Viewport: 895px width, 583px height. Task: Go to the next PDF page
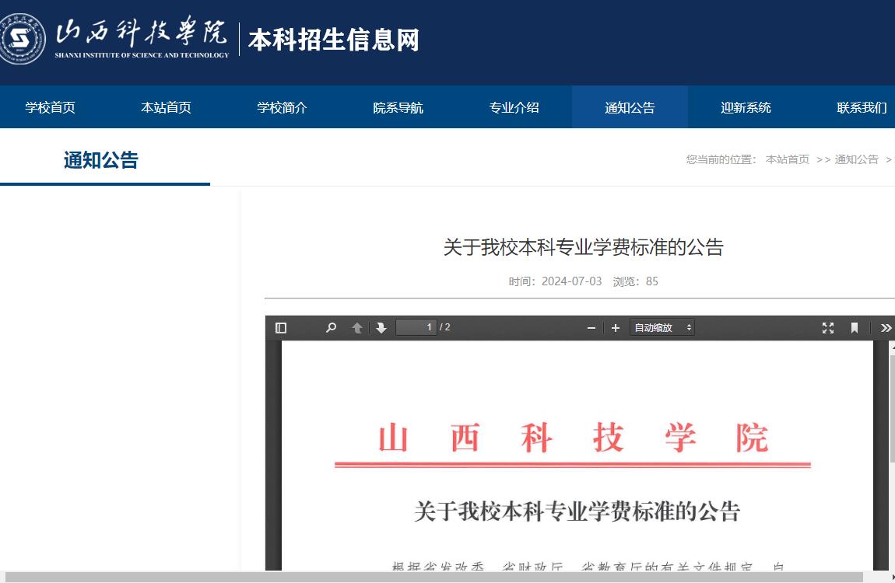(x=380, y=327)
